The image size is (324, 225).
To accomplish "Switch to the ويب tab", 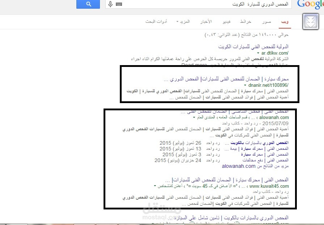I will (x=285, y=22).
